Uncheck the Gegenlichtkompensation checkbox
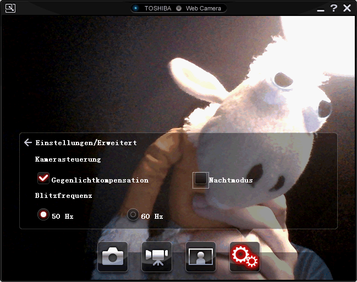357x282 pixels. [x=43, y=178]
